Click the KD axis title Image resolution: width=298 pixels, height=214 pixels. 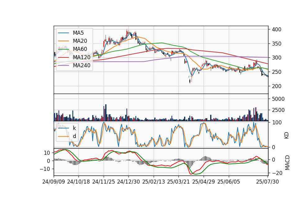click(287, 135)
